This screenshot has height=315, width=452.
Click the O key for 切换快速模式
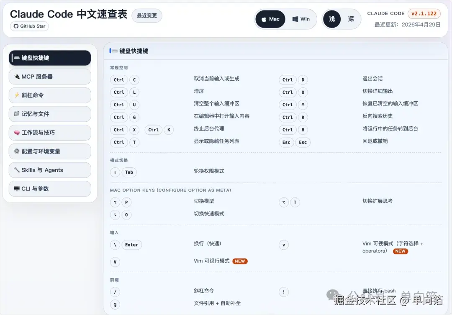tap(126, 215)
